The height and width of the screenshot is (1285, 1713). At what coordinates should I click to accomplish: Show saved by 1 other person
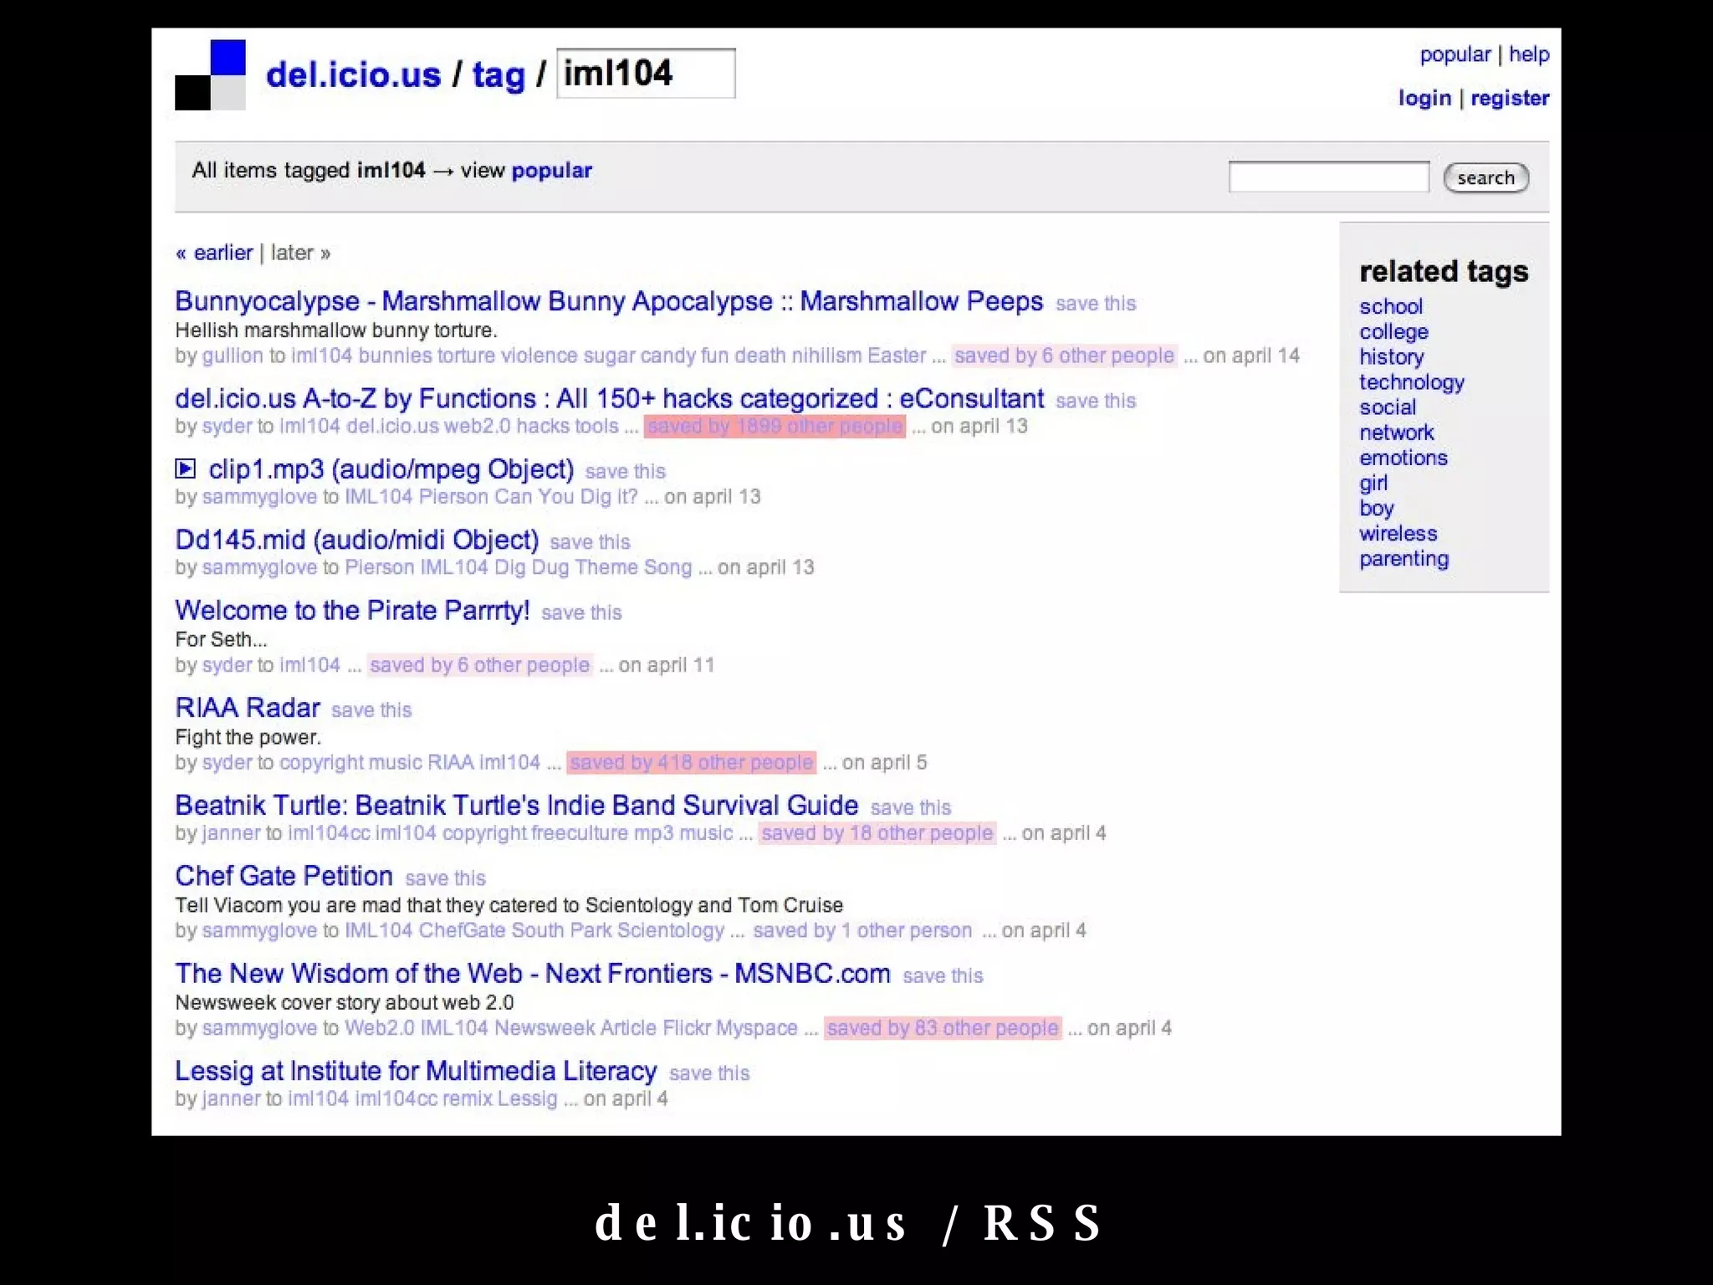tap(862, 930)
